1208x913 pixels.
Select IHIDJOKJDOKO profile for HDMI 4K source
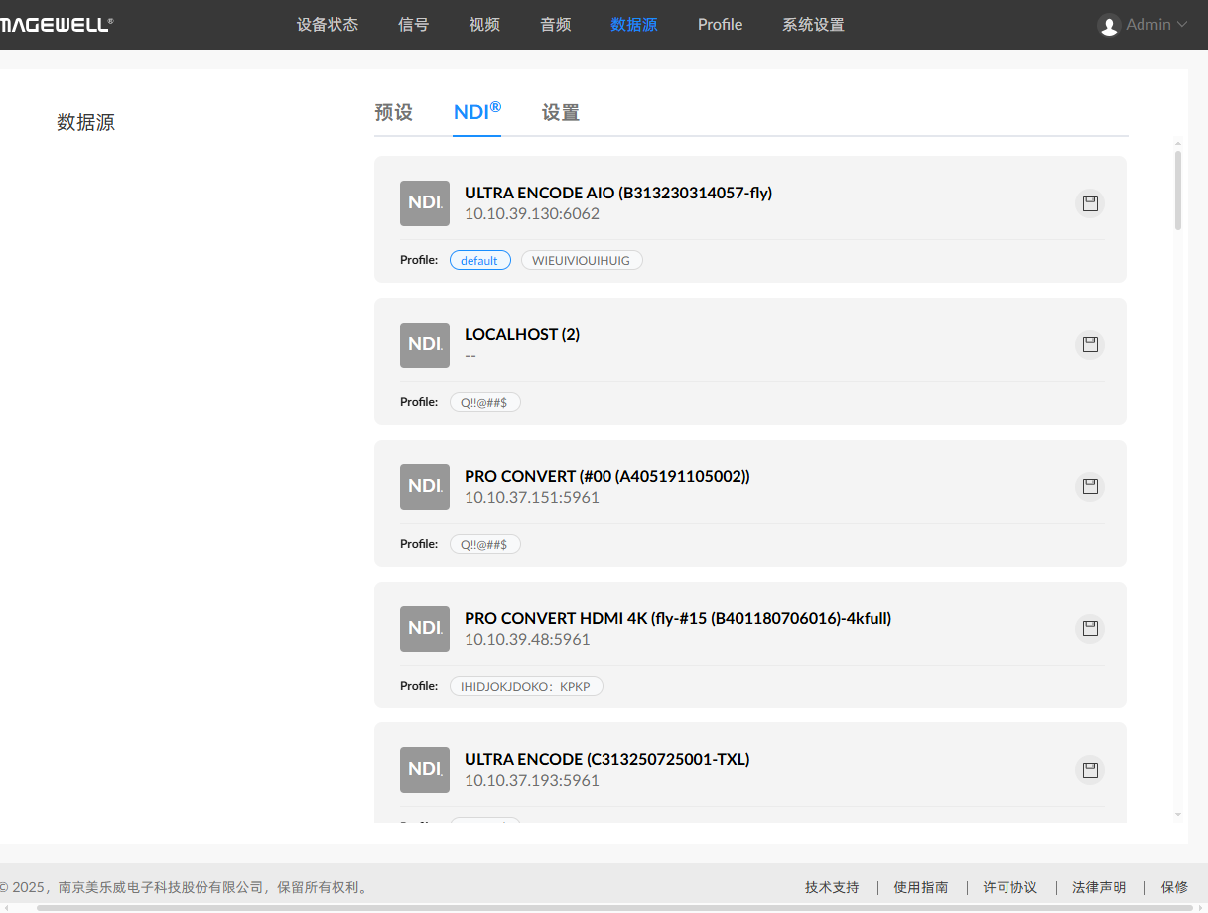(x=526, y=686)
